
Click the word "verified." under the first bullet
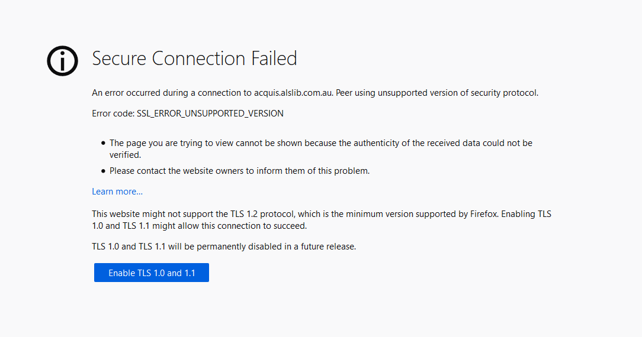pos(126,155)
